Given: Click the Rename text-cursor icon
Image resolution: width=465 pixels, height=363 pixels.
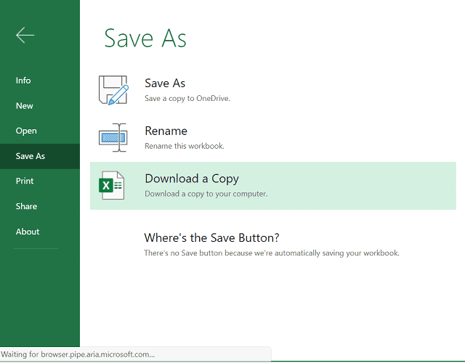Looking at the screenshot, I should click(x=113, y=137).
